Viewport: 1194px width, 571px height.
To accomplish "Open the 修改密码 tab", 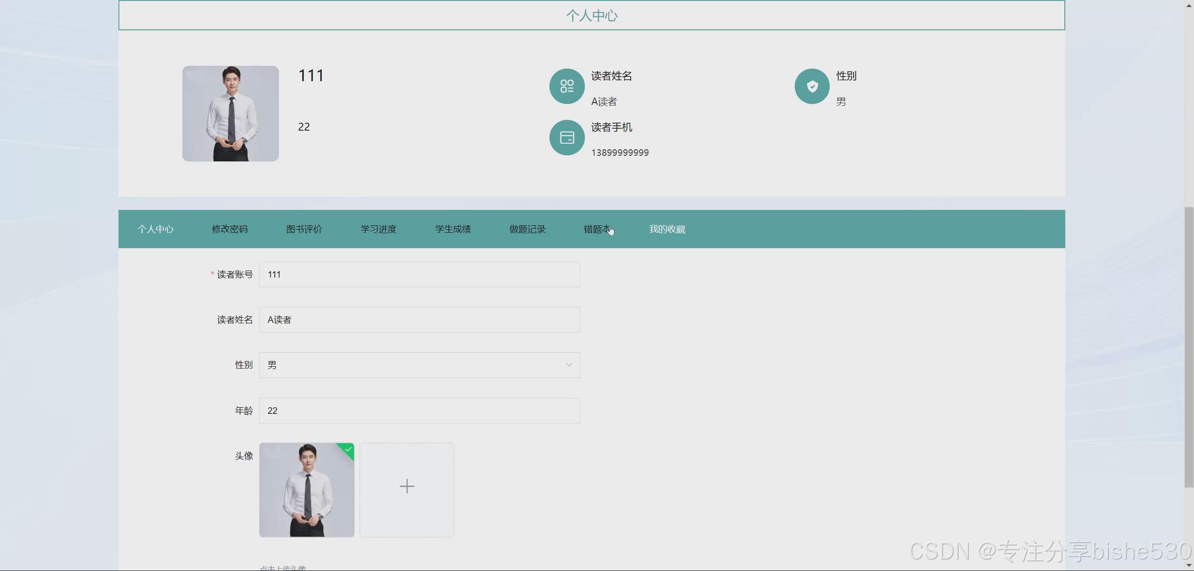I will tap(230, 229).
